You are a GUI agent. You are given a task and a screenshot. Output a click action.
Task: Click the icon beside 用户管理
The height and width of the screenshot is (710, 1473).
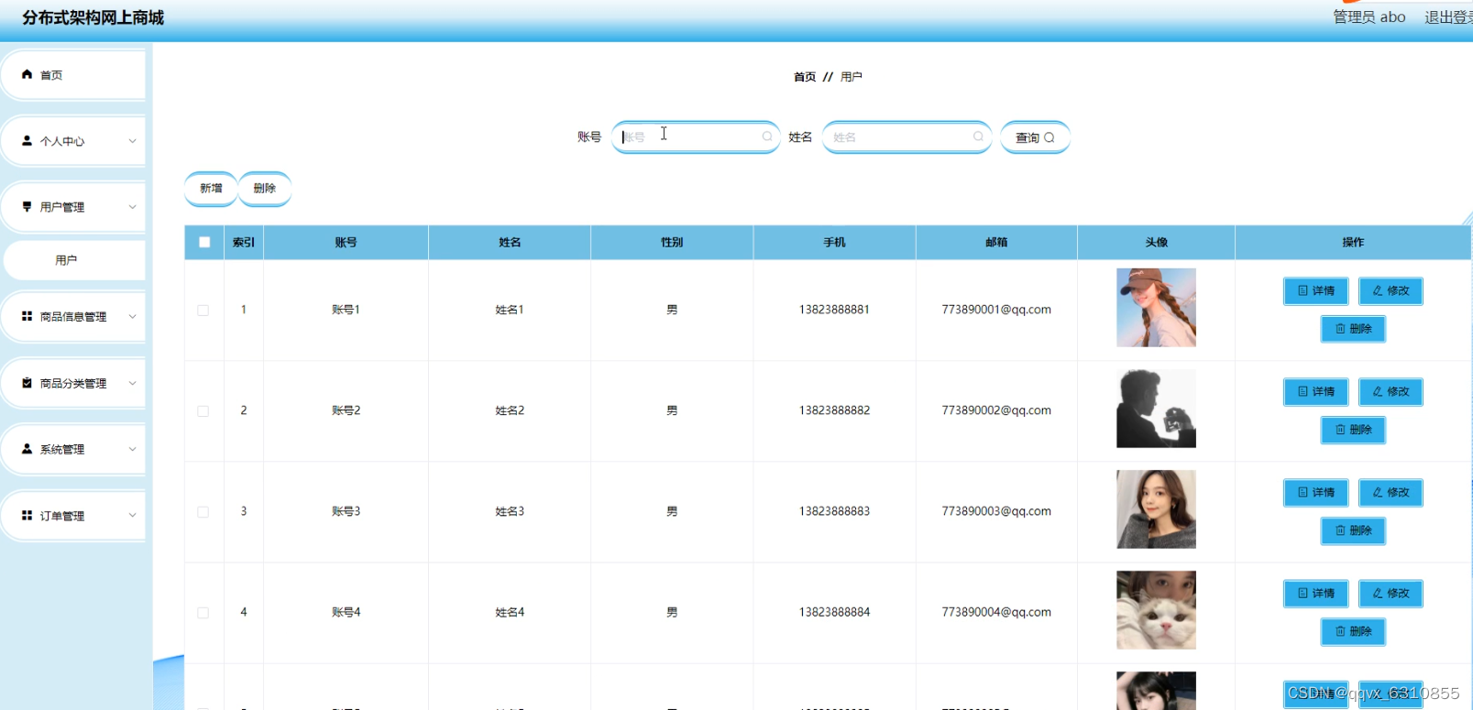click(x=27, y=206)
